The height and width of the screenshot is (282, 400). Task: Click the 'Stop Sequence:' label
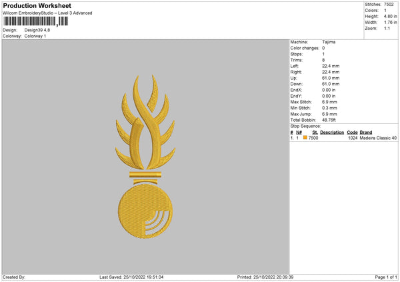[x=305, y=126]
